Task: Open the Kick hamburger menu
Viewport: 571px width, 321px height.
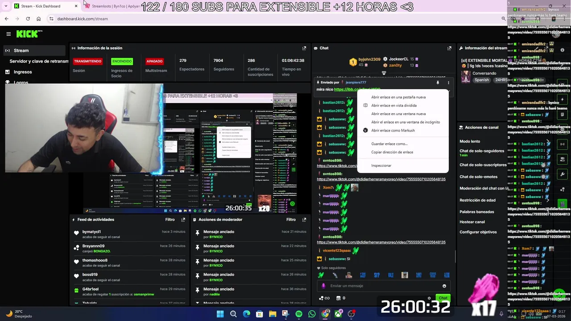Action: (x=8, y=34)
